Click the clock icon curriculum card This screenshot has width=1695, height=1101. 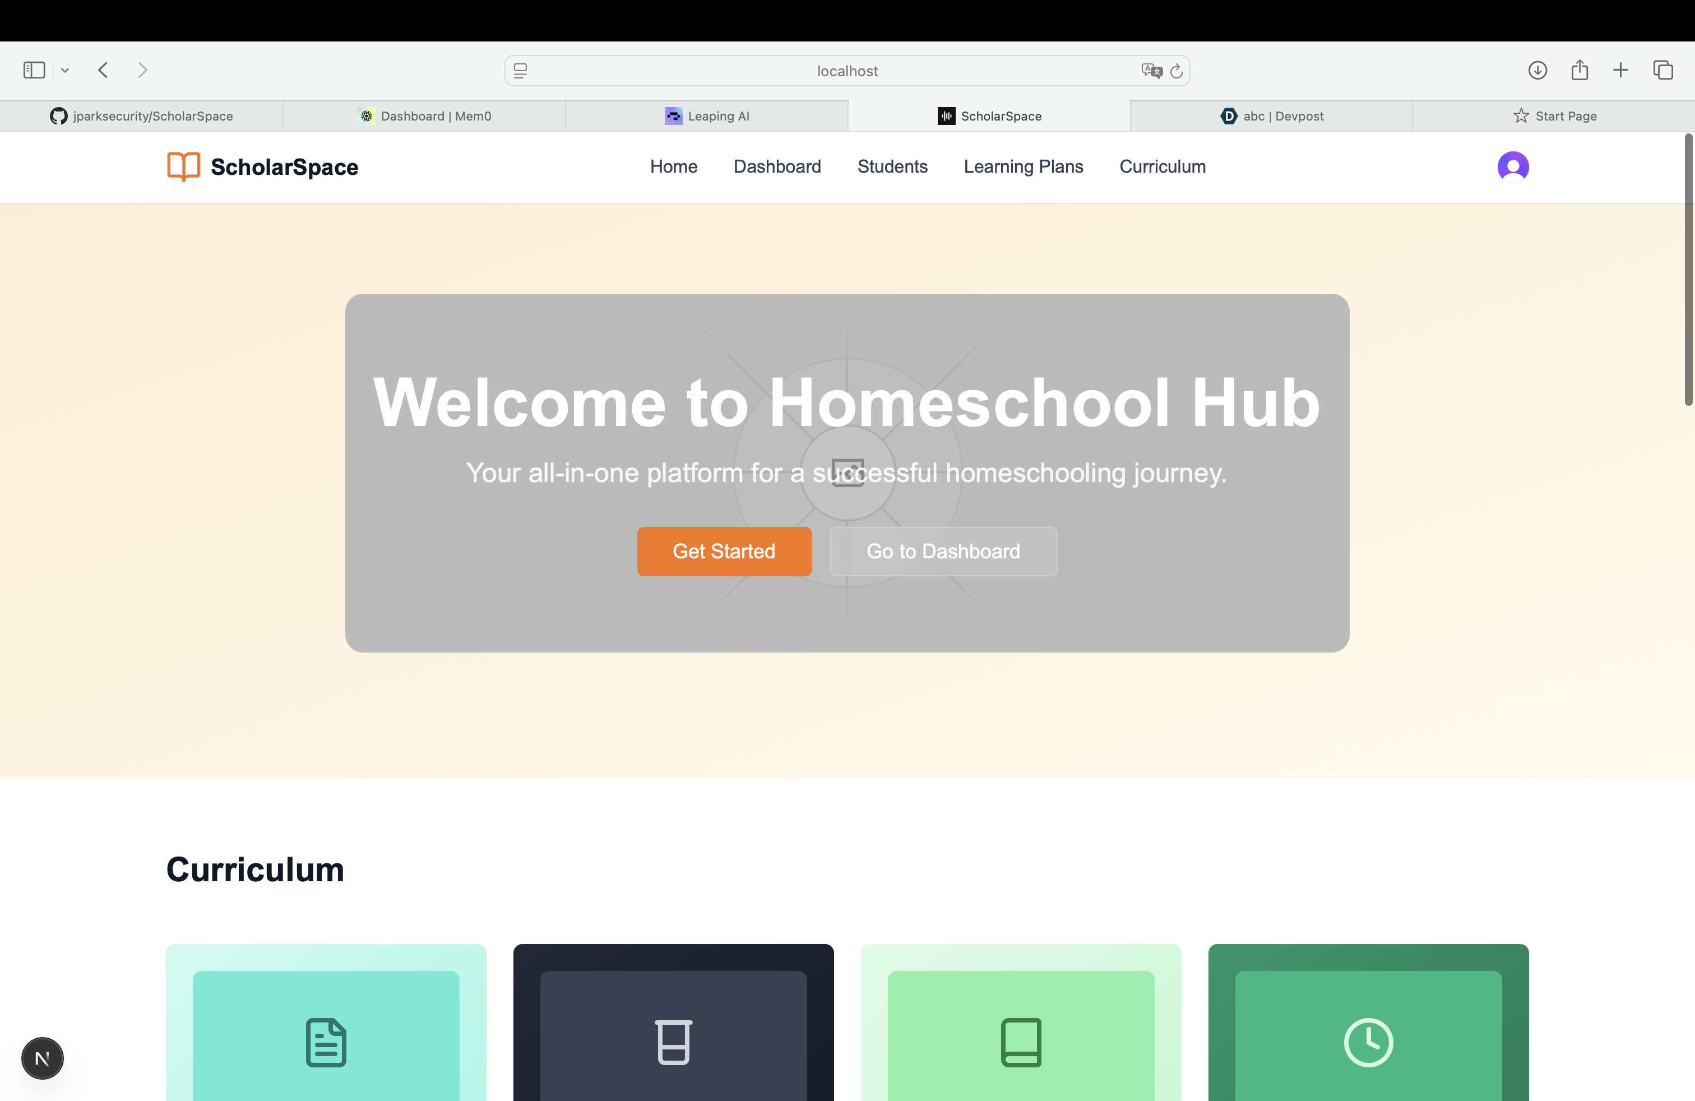[x=1368, y=1042]
